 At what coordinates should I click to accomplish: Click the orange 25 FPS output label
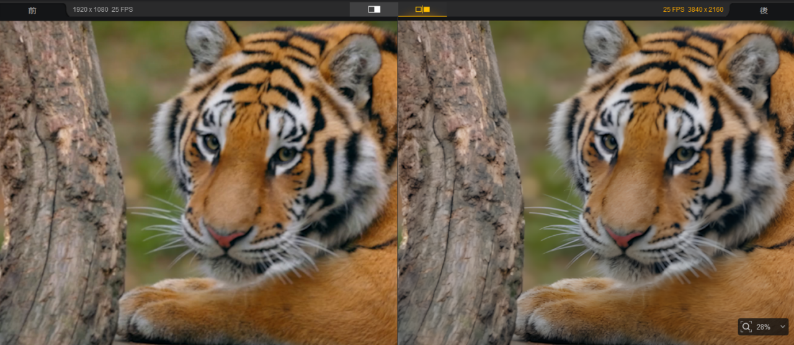[673, 10]
